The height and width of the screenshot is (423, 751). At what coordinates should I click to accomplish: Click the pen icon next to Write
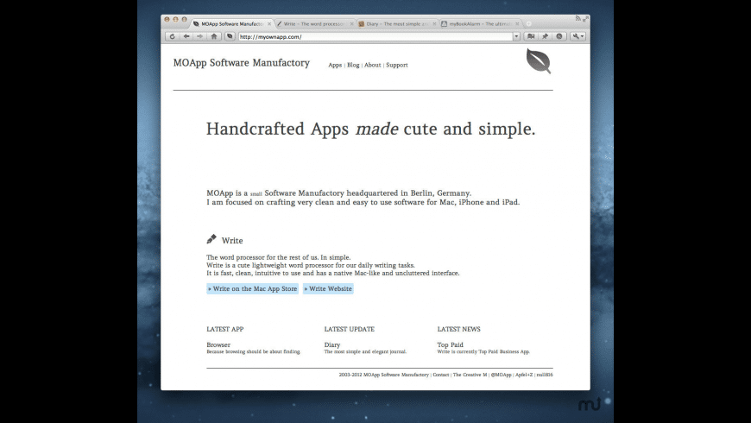(x=211, y=238)
